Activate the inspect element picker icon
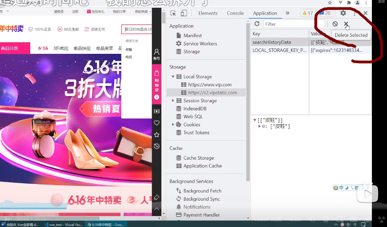 coord(173,13)
